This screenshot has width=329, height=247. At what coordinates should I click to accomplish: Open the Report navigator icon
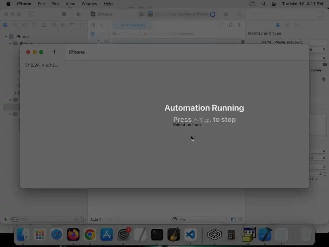click(x=82, y=25)
